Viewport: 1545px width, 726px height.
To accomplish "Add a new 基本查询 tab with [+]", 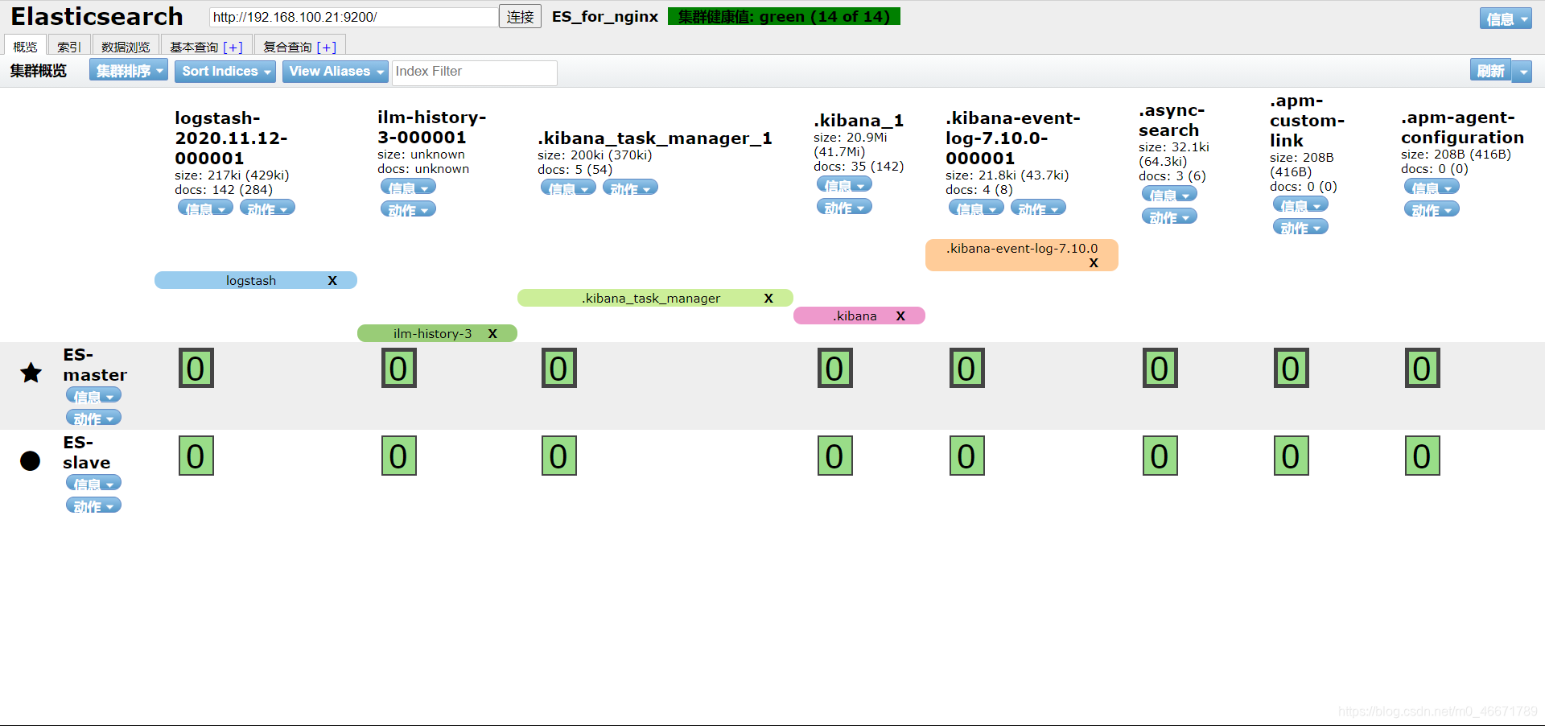I will 233,47.
